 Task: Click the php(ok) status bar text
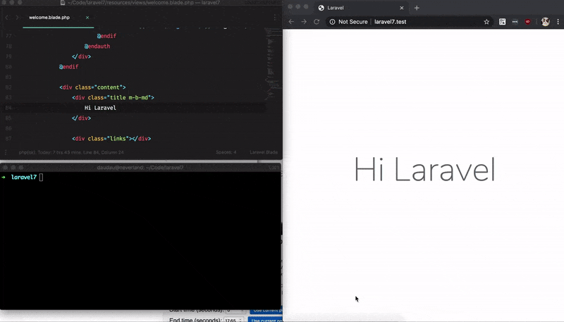(71, 152)
